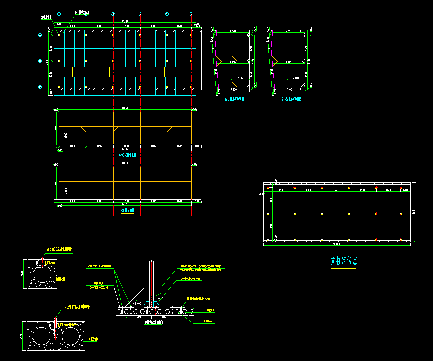Select grid bubble number 1 at top
The width and height of the screenshot is (433, 361).
coord(59,14)
